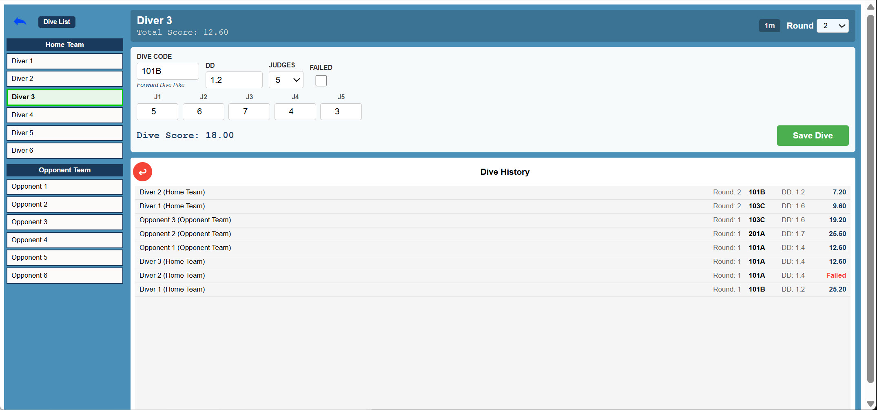Screen dimensions: 877x410
Task: Click the scrollbar up arrow
Action: tap(870, 7)
